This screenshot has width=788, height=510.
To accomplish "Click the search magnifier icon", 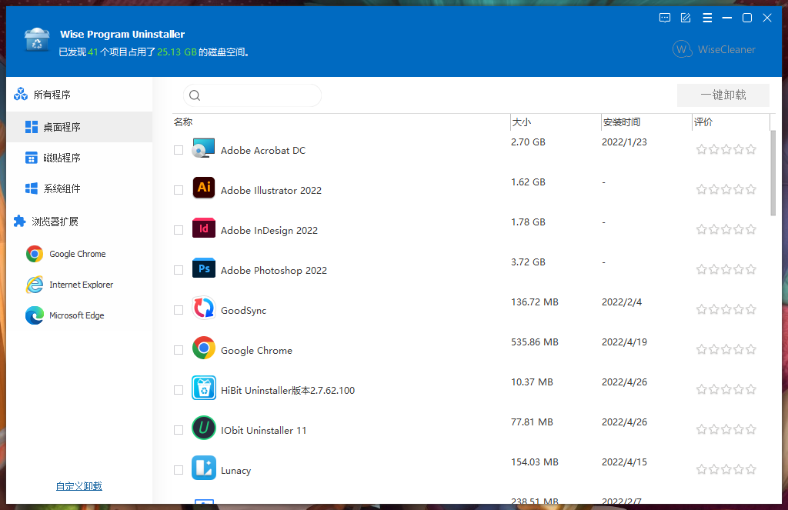I will pyautogui.click(x=195, y=95).
